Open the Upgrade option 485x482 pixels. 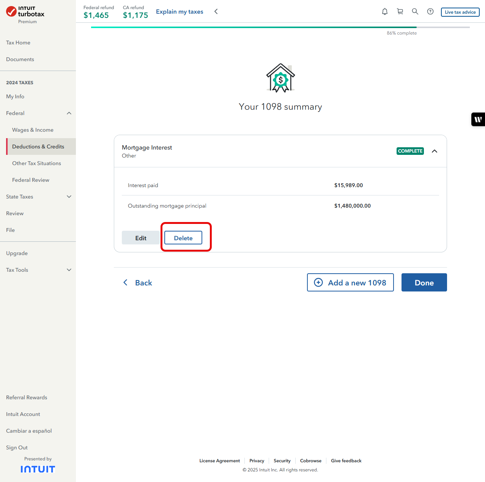point(17,253)
